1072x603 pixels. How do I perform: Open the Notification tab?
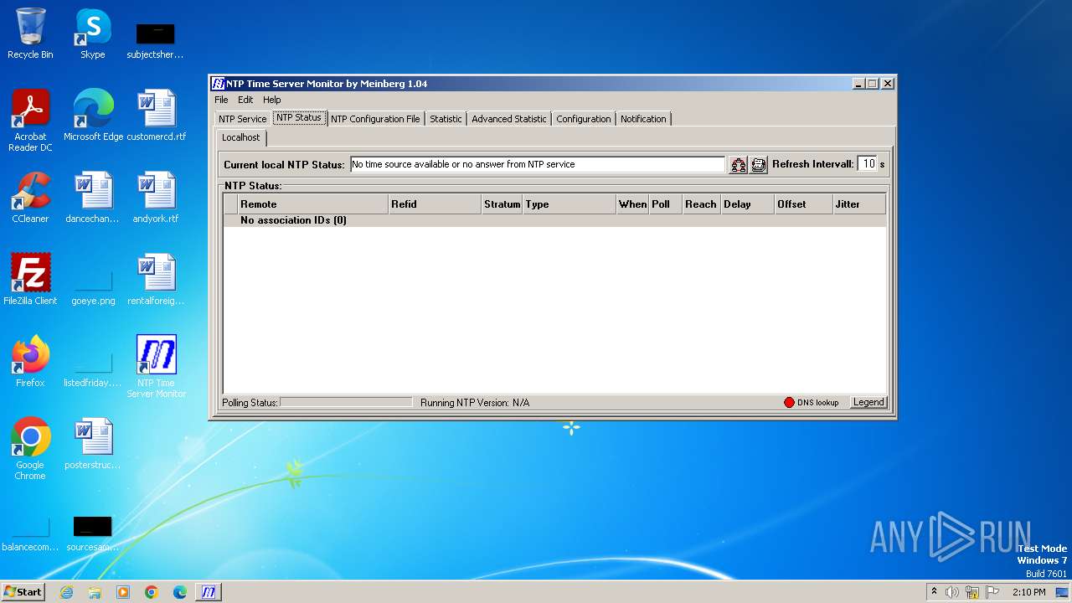(x=643, y=119)
